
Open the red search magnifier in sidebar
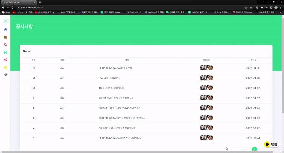(6, 45)
